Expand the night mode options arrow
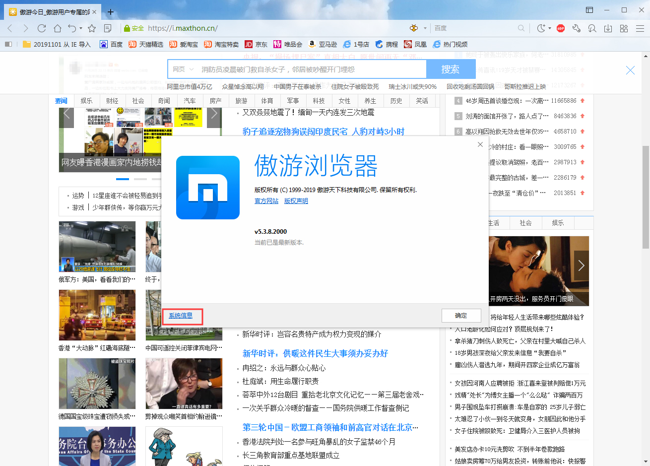The height and width of the screenshot is (466, 650). coord(550,29)
